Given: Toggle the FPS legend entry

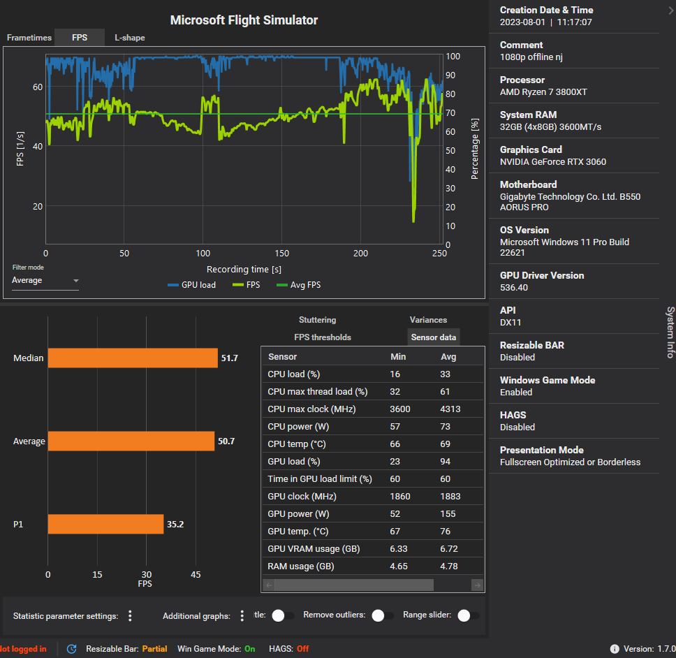Looking at the screenshot, I should [247, 284].
